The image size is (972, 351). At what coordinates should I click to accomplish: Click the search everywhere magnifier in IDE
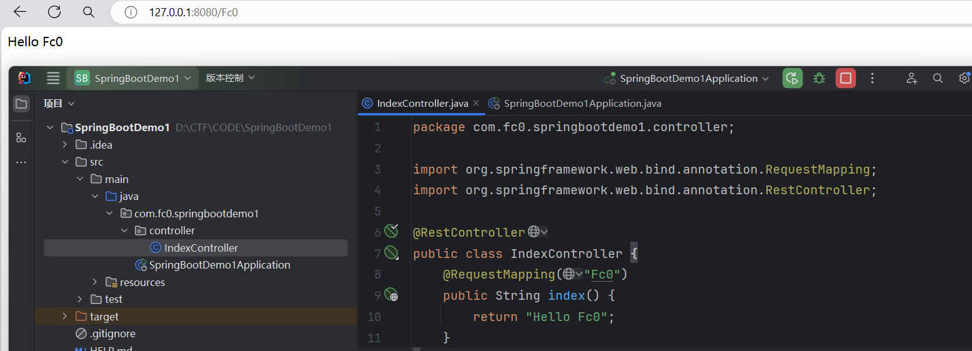tap(938, 78)
